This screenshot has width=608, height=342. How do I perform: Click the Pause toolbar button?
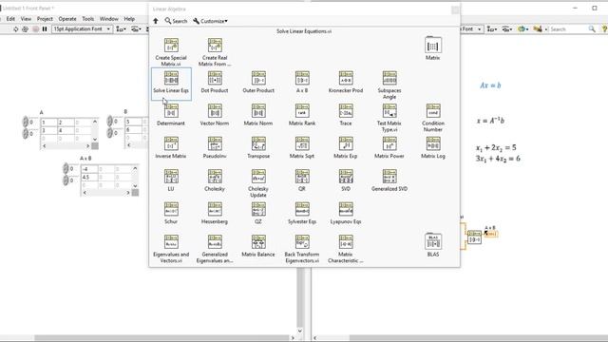click(45, 29)
